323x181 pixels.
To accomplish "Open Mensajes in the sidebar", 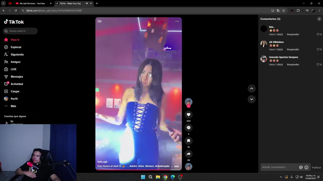I will (x=13, y=77).
